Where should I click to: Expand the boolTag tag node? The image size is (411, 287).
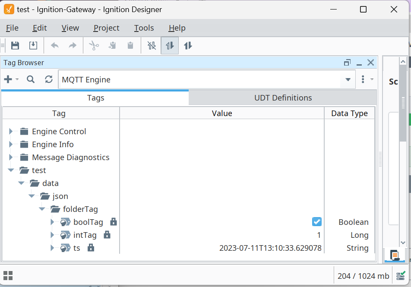(x=52, y=222)
